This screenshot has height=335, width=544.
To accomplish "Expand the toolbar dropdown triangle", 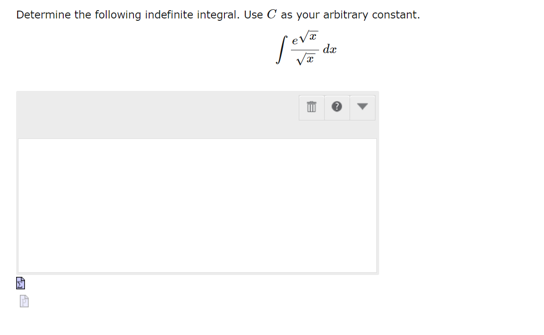I will (x=363, y=107).
